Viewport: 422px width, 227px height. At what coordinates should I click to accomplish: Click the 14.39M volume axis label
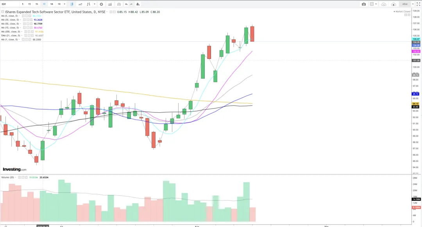417,199
